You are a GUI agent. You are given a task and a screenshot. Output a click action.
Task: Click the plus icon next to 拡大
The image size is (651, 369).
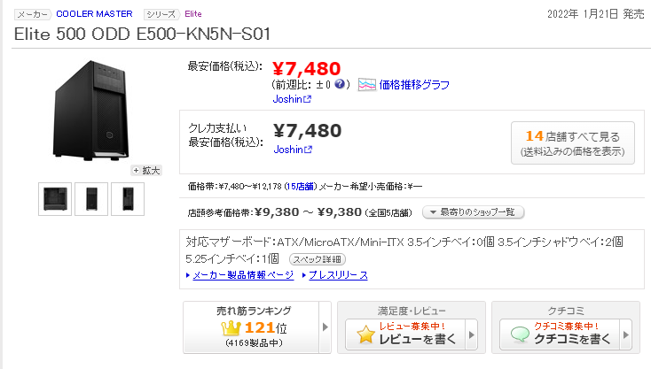point(137,170)
